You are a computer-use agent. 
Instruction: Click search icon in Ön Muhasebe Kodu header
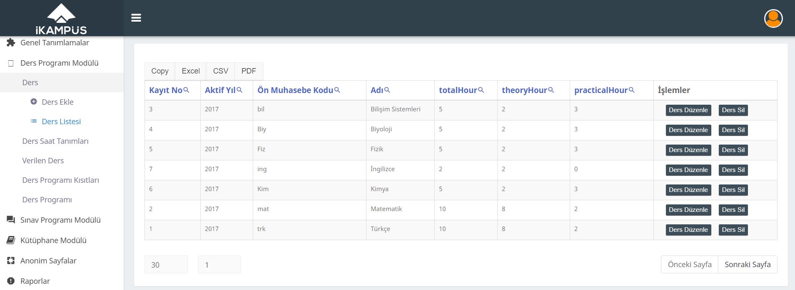coord(337,90)
